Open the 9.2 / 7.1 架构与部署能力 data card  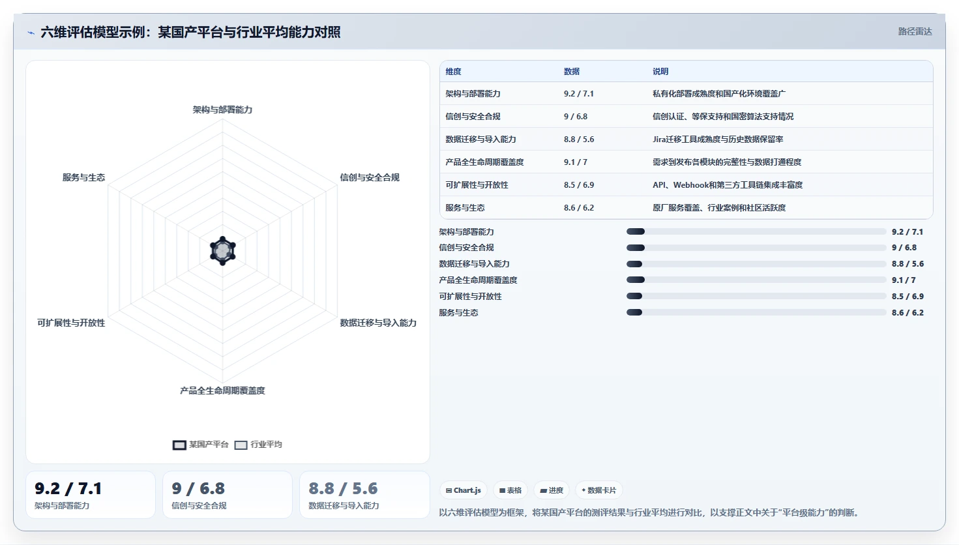pyautogui.click(x=91, y=495)
